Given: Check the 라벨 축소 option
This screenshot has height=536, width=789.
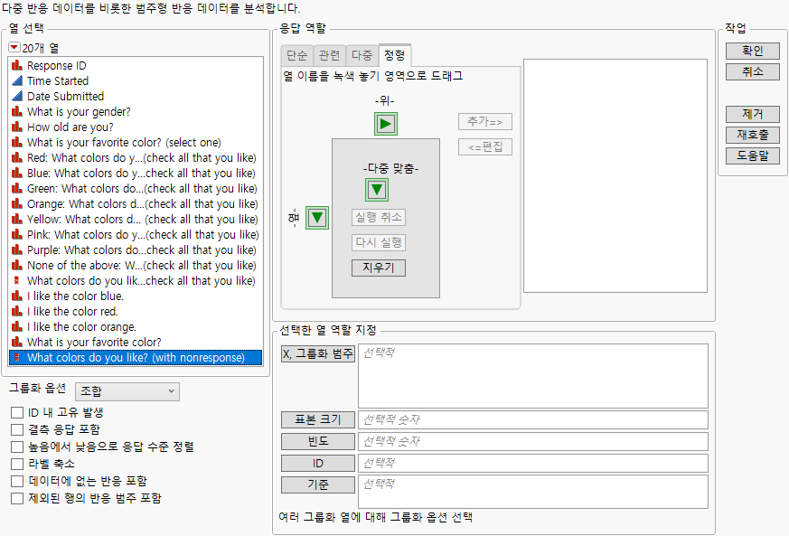Looking at the screenshot, I should coord(17,464).
